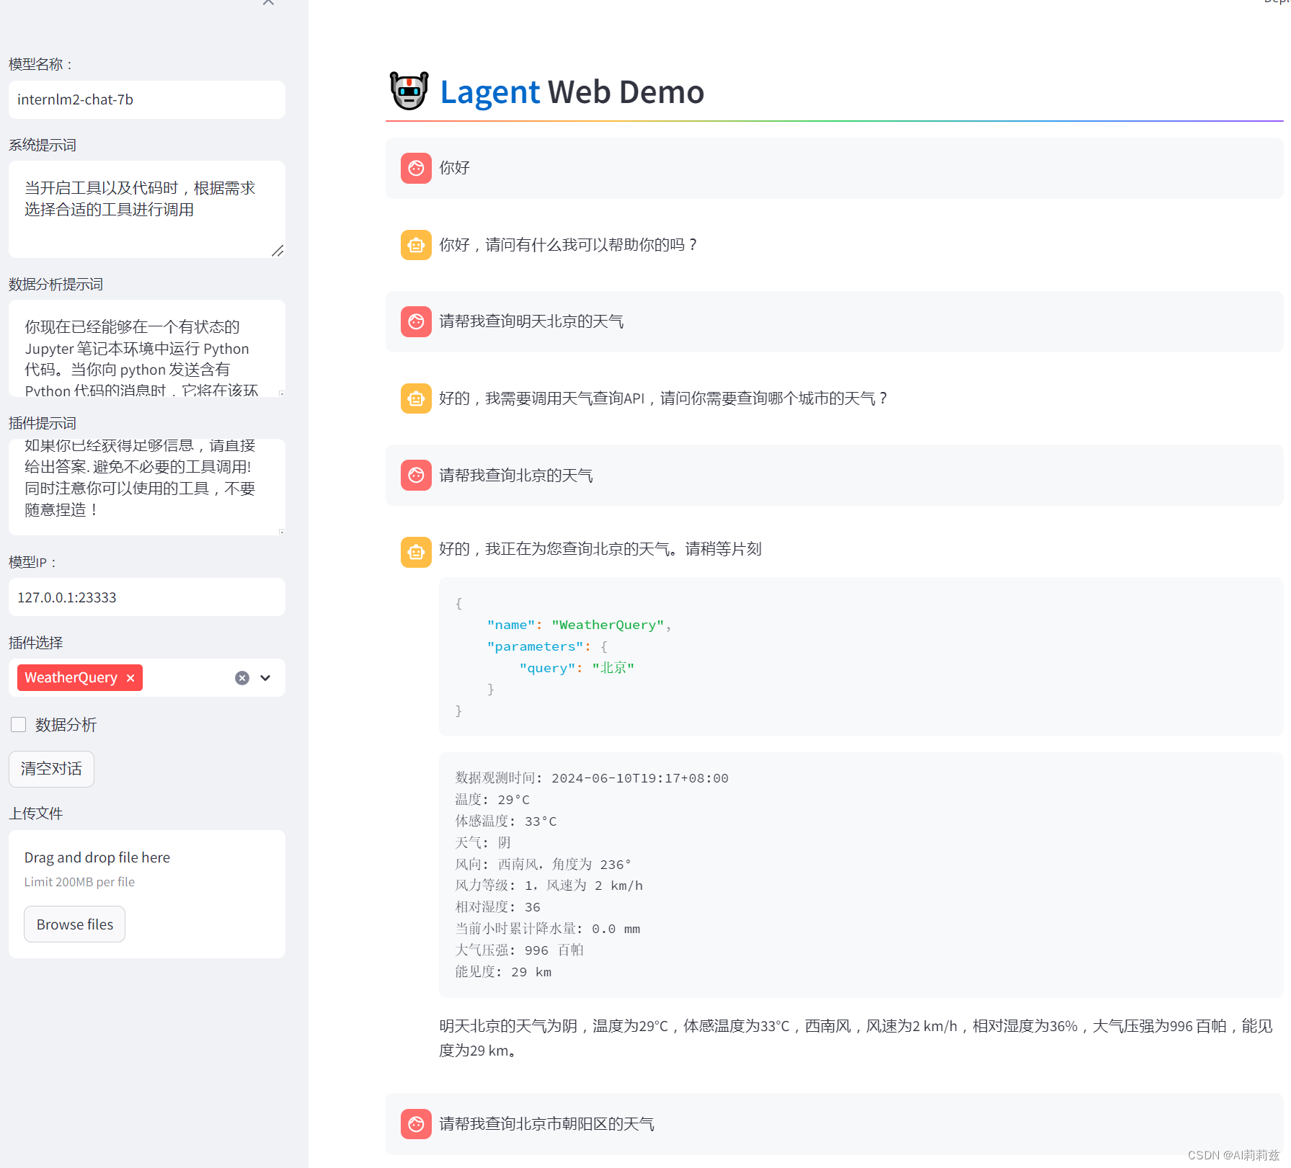Click the text Limit 200MB per file
This screenshot has width=1291, height=1168.
click(x=79, y=882)
